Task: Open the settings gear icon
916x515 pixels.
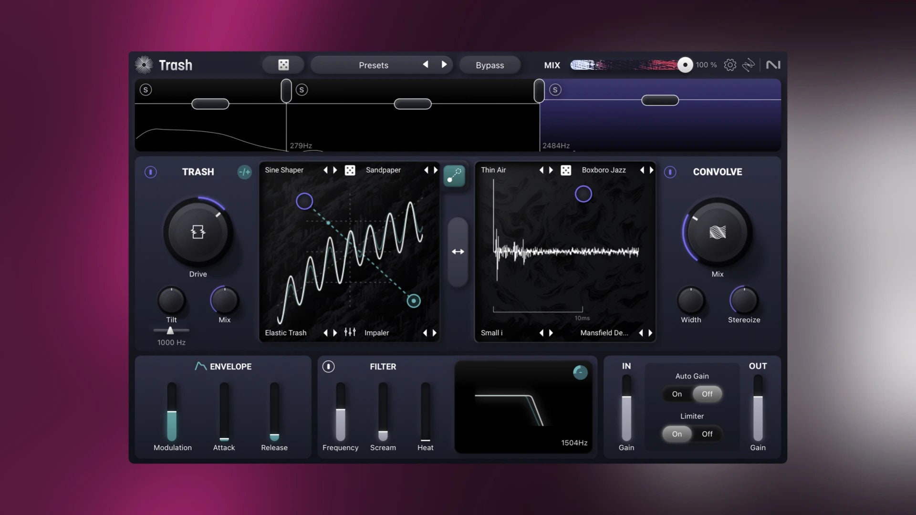Action: [730, 65]
